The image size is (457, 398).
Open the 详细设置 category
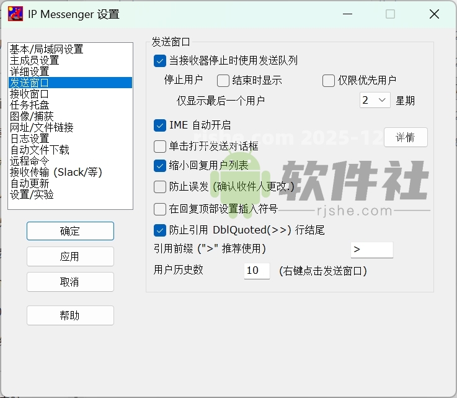click(70, 71)
